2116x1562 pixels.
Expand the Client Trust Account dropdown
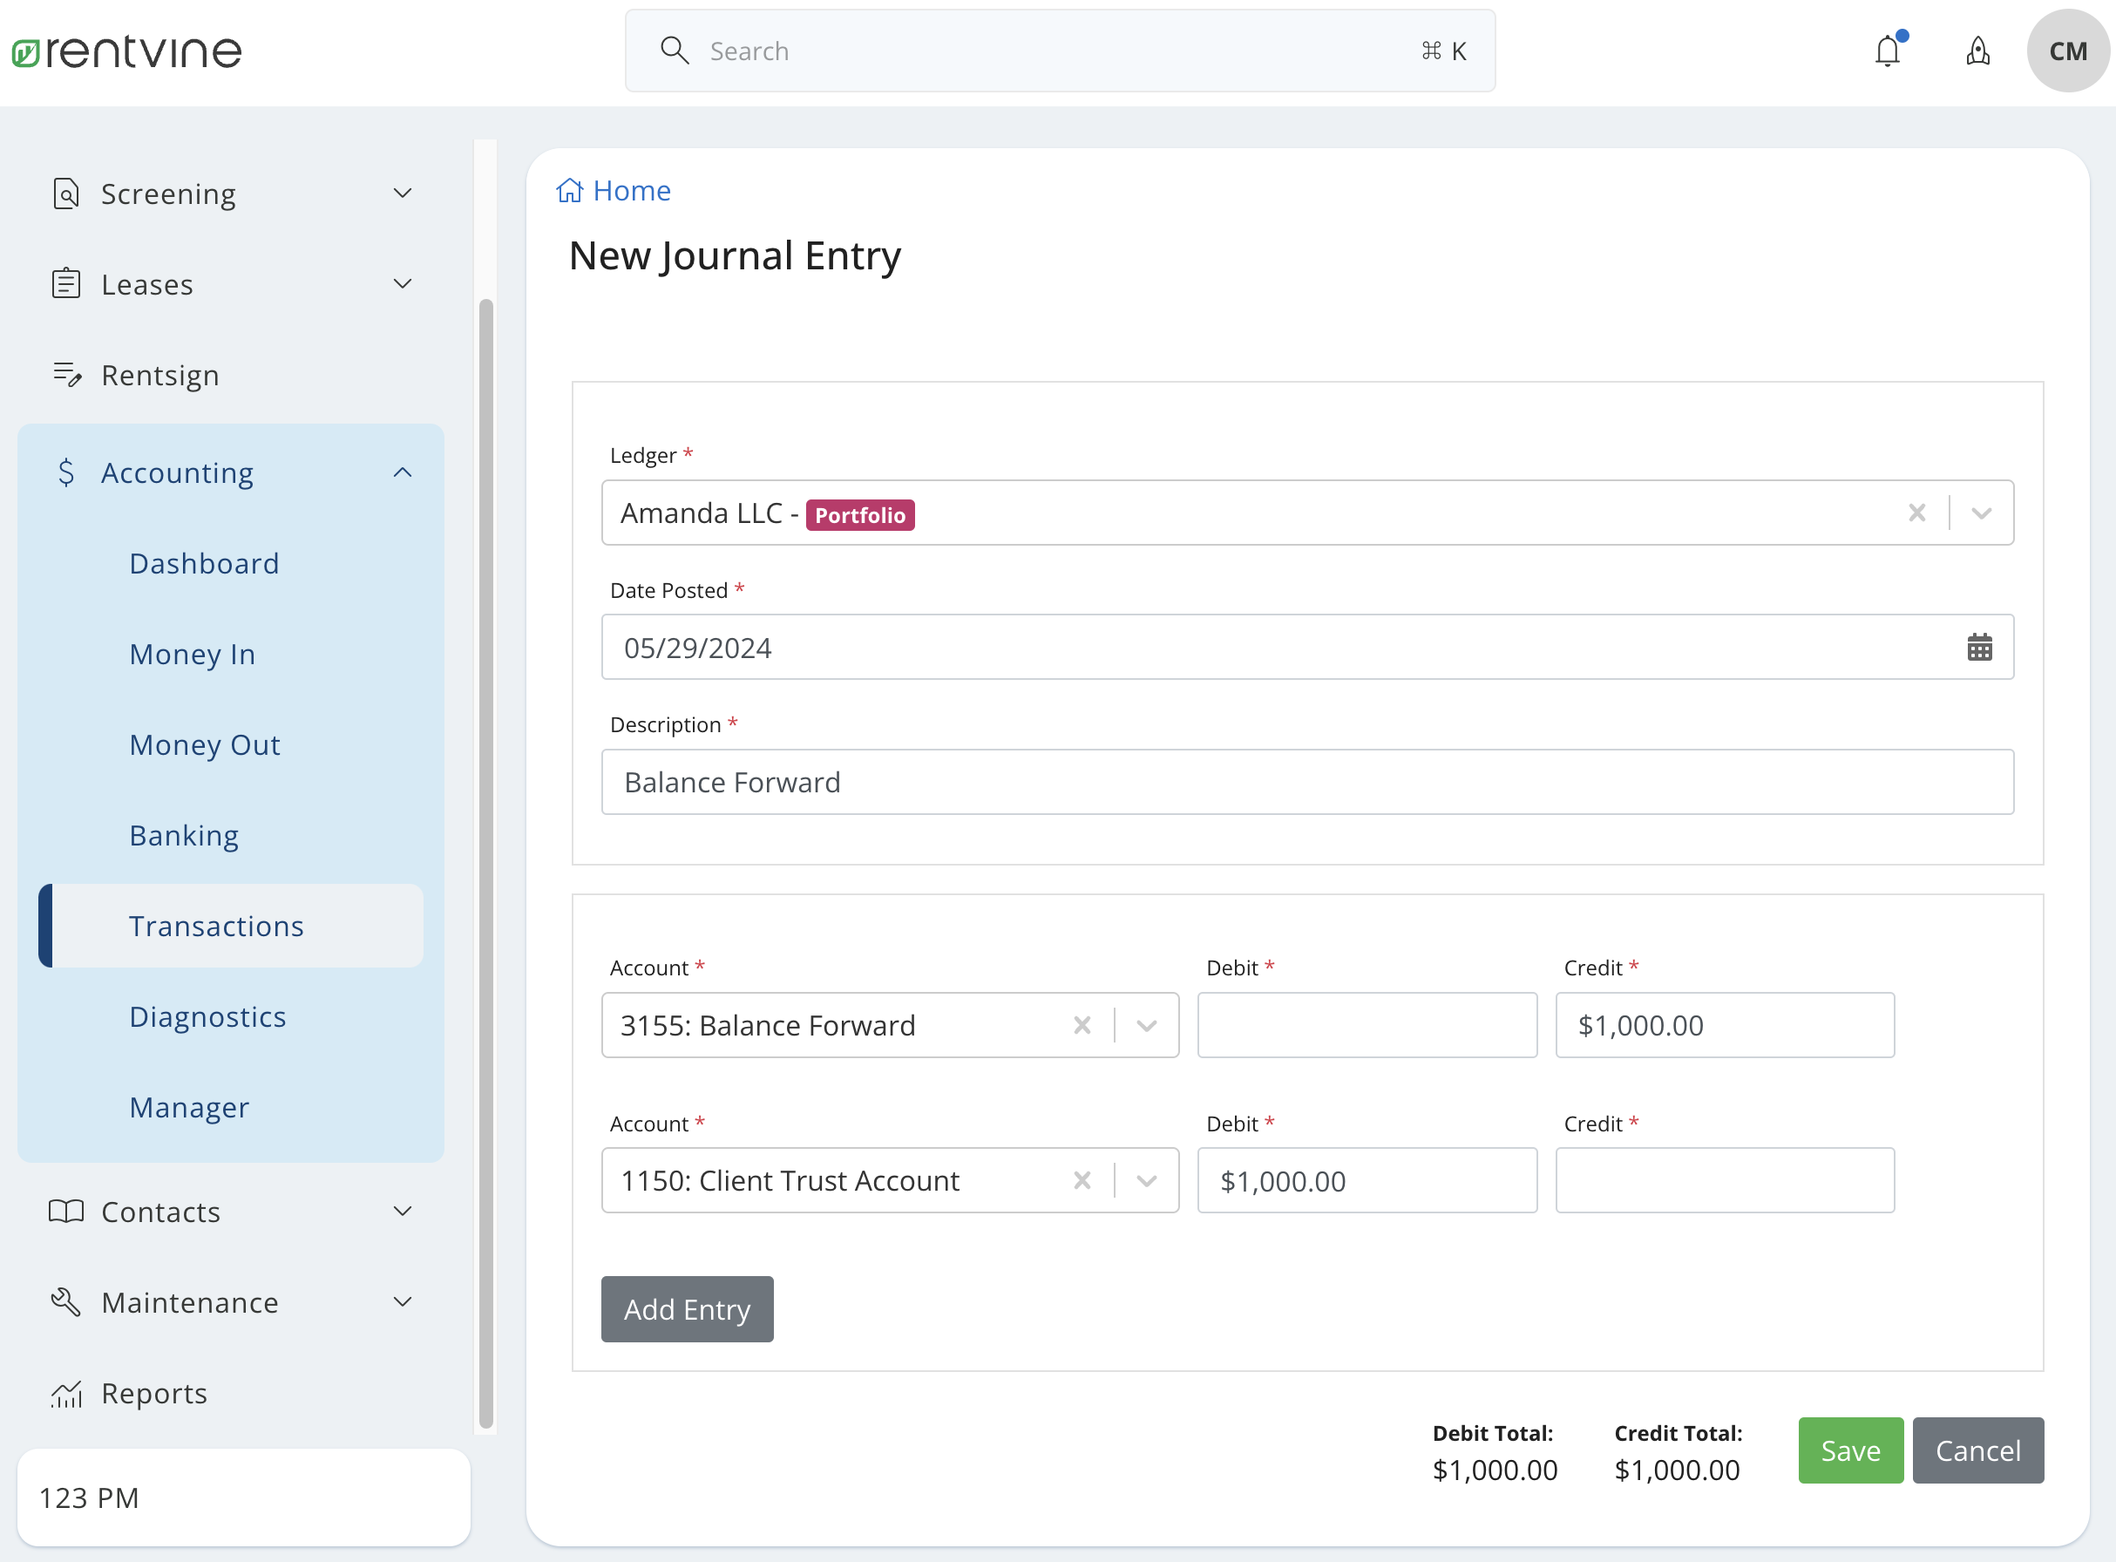[x=1146, y=1180]
